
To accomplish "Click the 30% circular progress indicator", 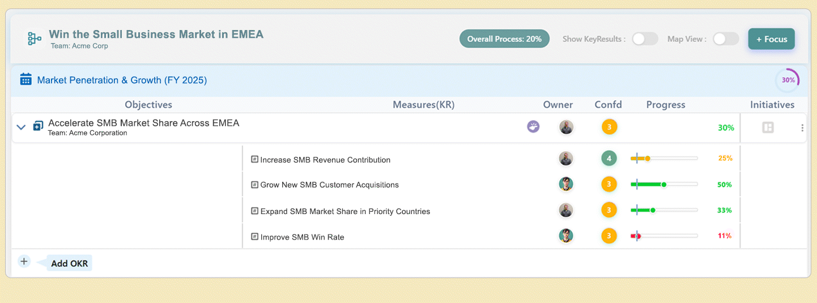I will point(788,80).
